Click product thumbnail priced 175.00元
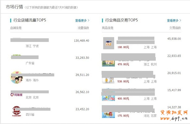Image resolution: width=190 pixels, height=124 pixels. pos(108,114)
